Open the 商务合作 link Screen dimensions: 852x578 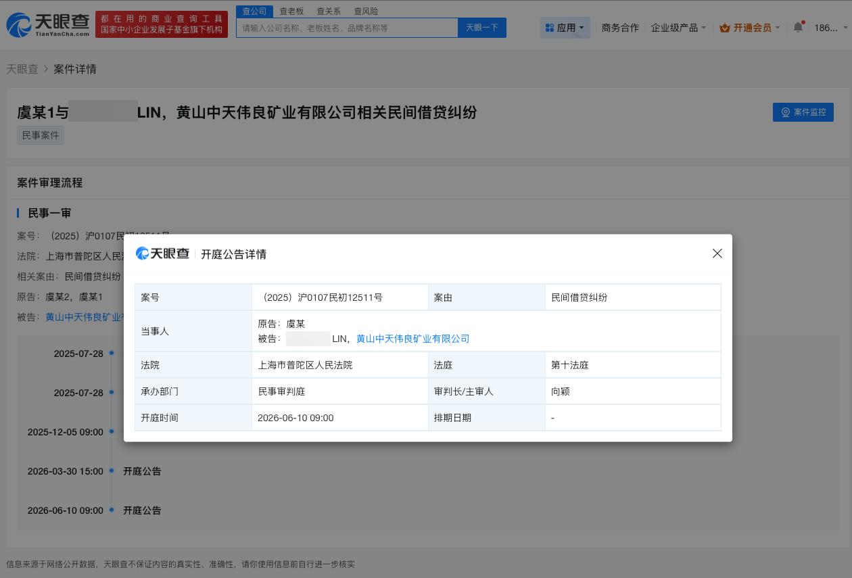[x=620, y=28]
